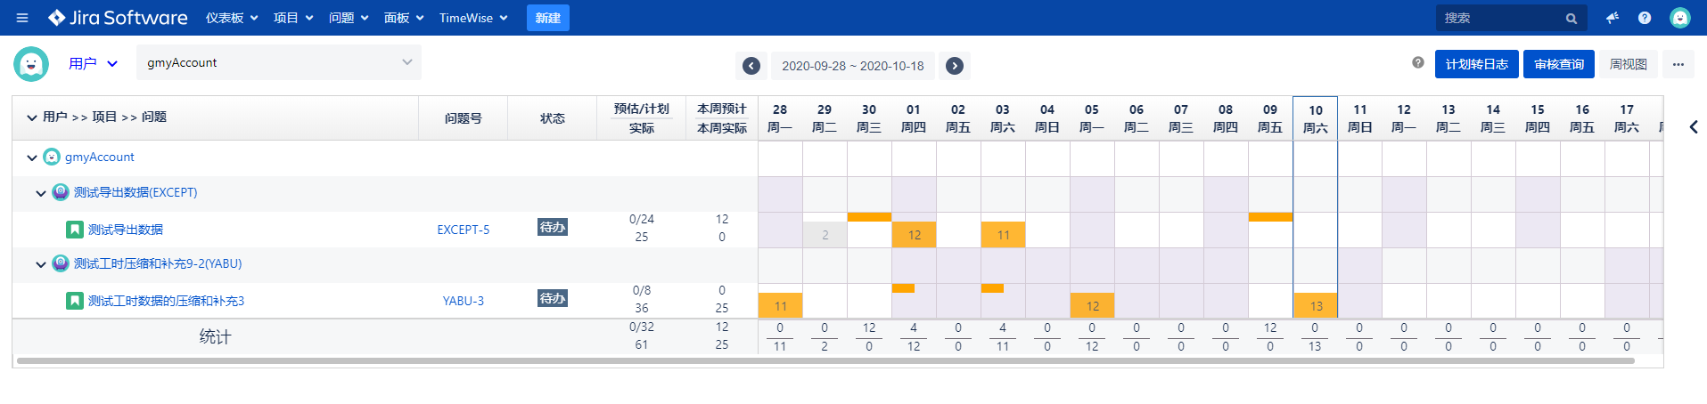Viewport: 1707px width, 404px height.
Task: Collapse the YABU project row
Action: point(41,264)
